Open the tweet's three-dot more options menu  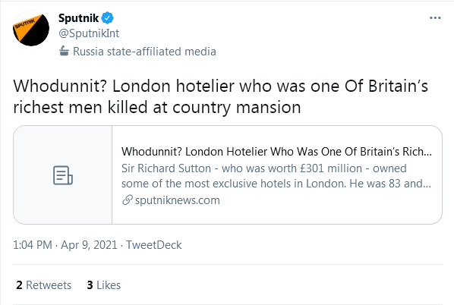(435, 18)
